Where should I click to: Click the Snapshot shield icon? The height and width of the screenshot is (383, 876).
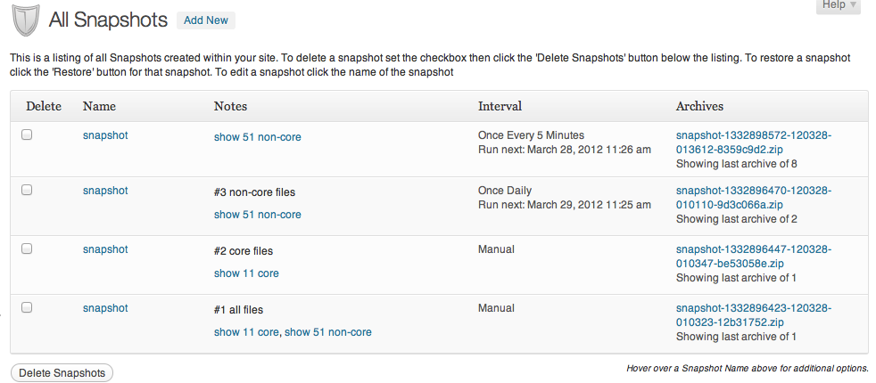tap(26, 20)
